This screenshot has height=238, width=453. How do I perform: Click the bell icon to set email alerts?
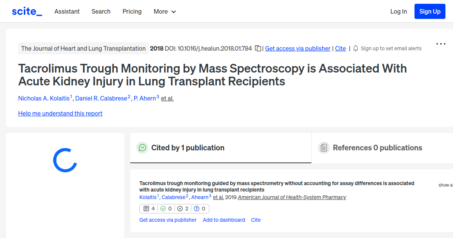[355, 48]
